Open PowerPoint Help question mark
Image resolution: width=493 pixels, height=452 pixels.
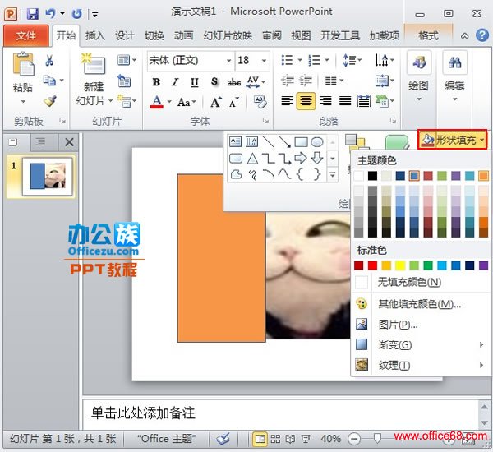click(x=482, y=35)
